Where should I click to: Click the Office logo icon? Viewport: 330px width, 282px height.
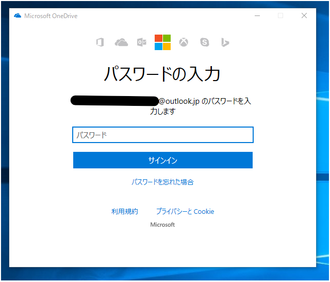100,42
